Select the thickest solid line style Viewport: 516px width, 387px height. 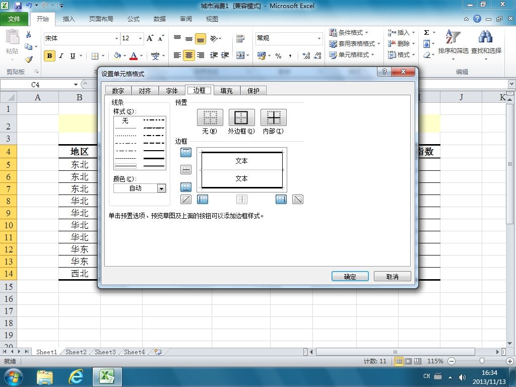(x=154, y=158)
